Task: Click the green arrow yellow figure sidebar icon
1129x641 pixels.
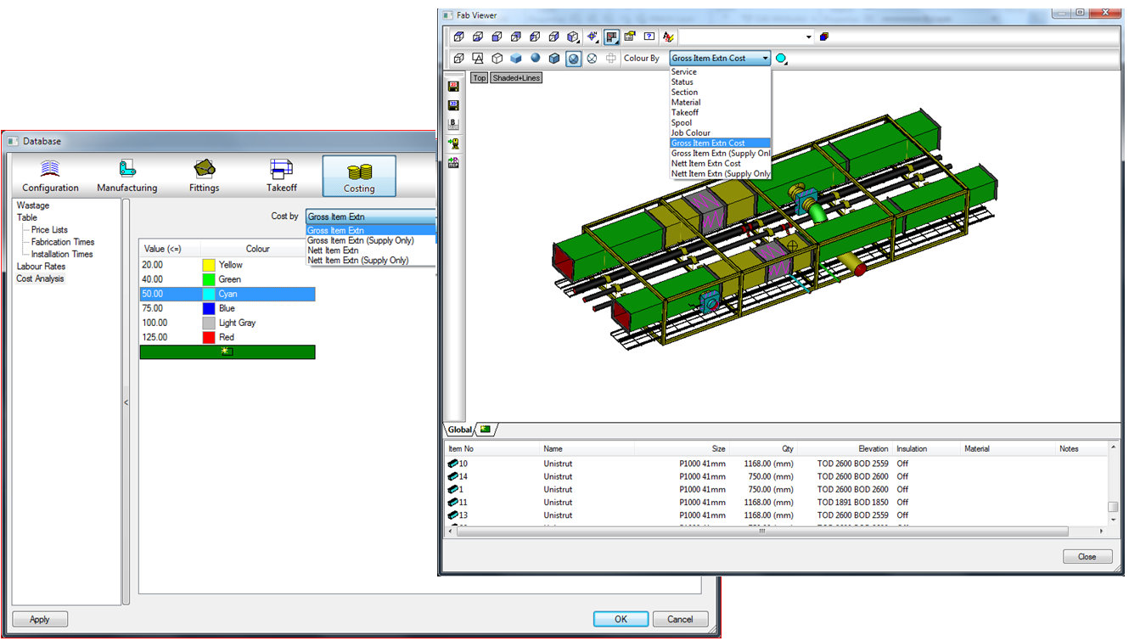Action: coord(454,143)
